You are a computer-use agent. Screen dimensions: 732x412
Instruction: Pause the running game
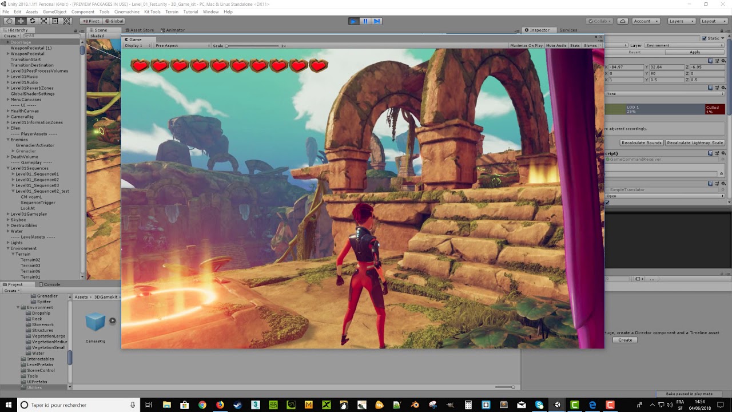coord(365,21)
